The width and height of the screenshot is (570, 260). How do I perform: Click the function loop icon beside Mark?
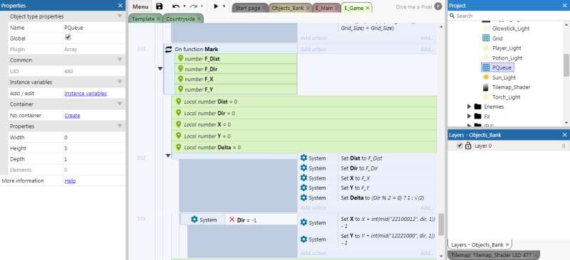(x=169, y=49)
